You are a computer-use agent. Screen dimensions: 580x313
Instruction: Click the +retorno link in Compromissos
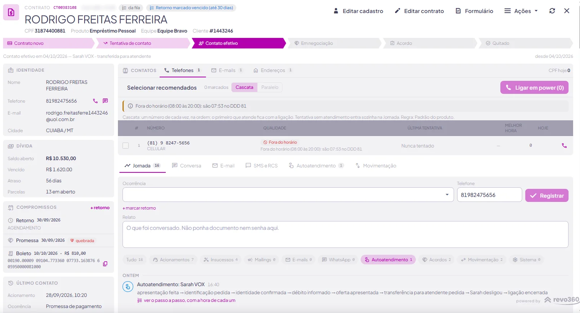100,208
